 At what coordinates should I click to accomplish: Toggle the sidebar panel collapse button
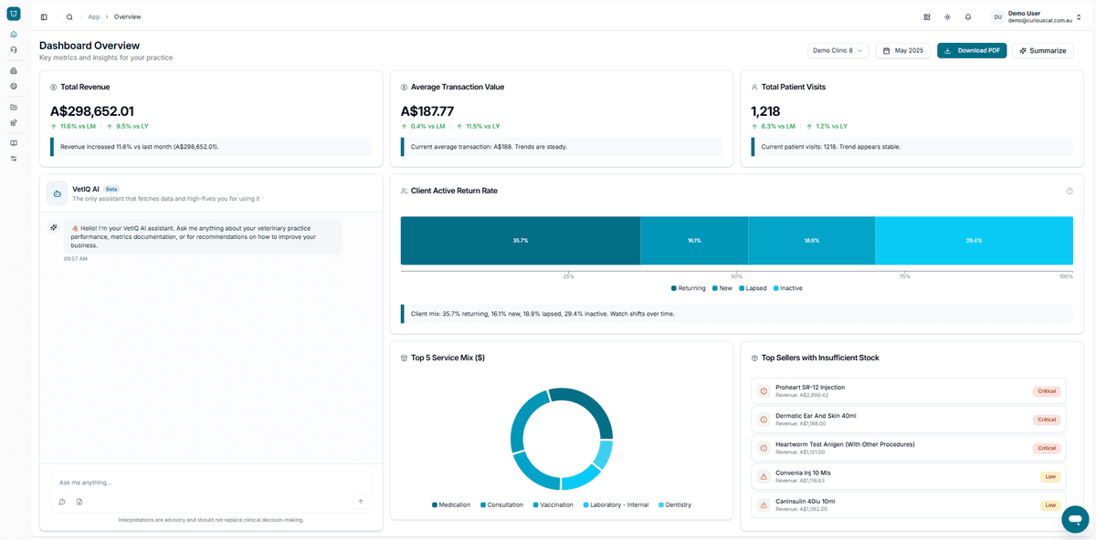pyautogui.click(x=44, y=16)
